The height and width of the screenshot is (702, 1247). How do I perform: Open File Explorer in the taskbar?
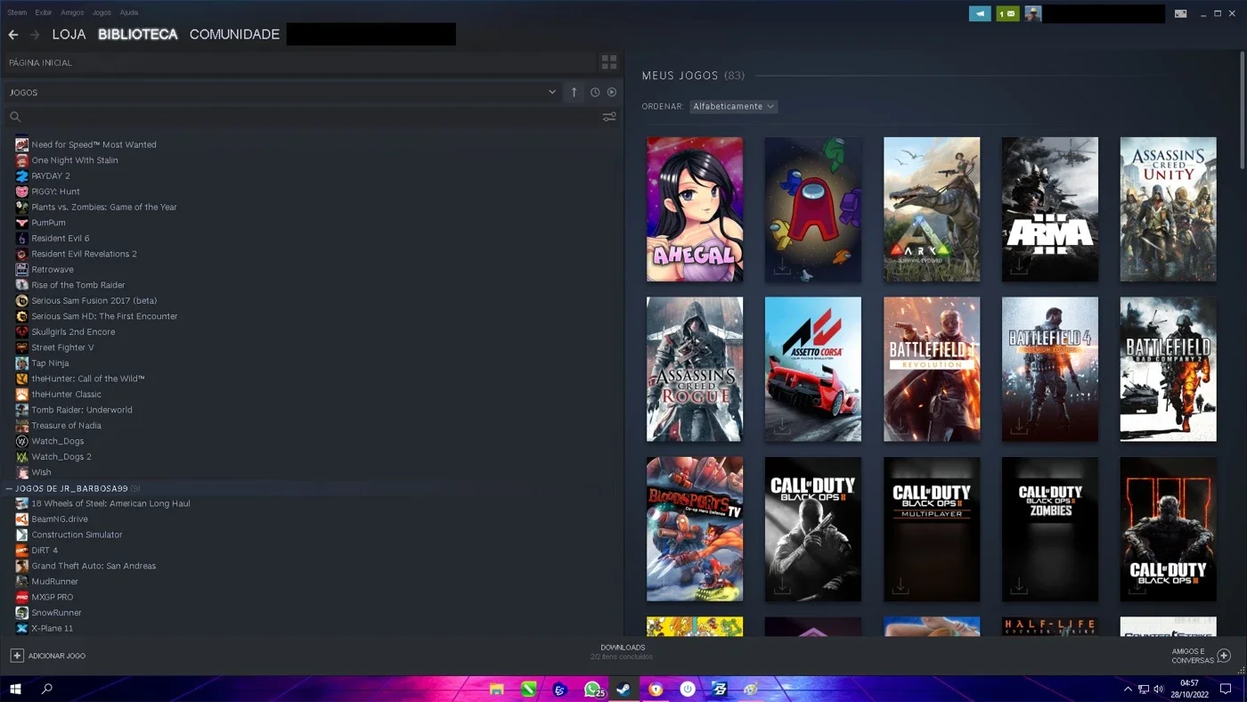click(x=497, y=689)
